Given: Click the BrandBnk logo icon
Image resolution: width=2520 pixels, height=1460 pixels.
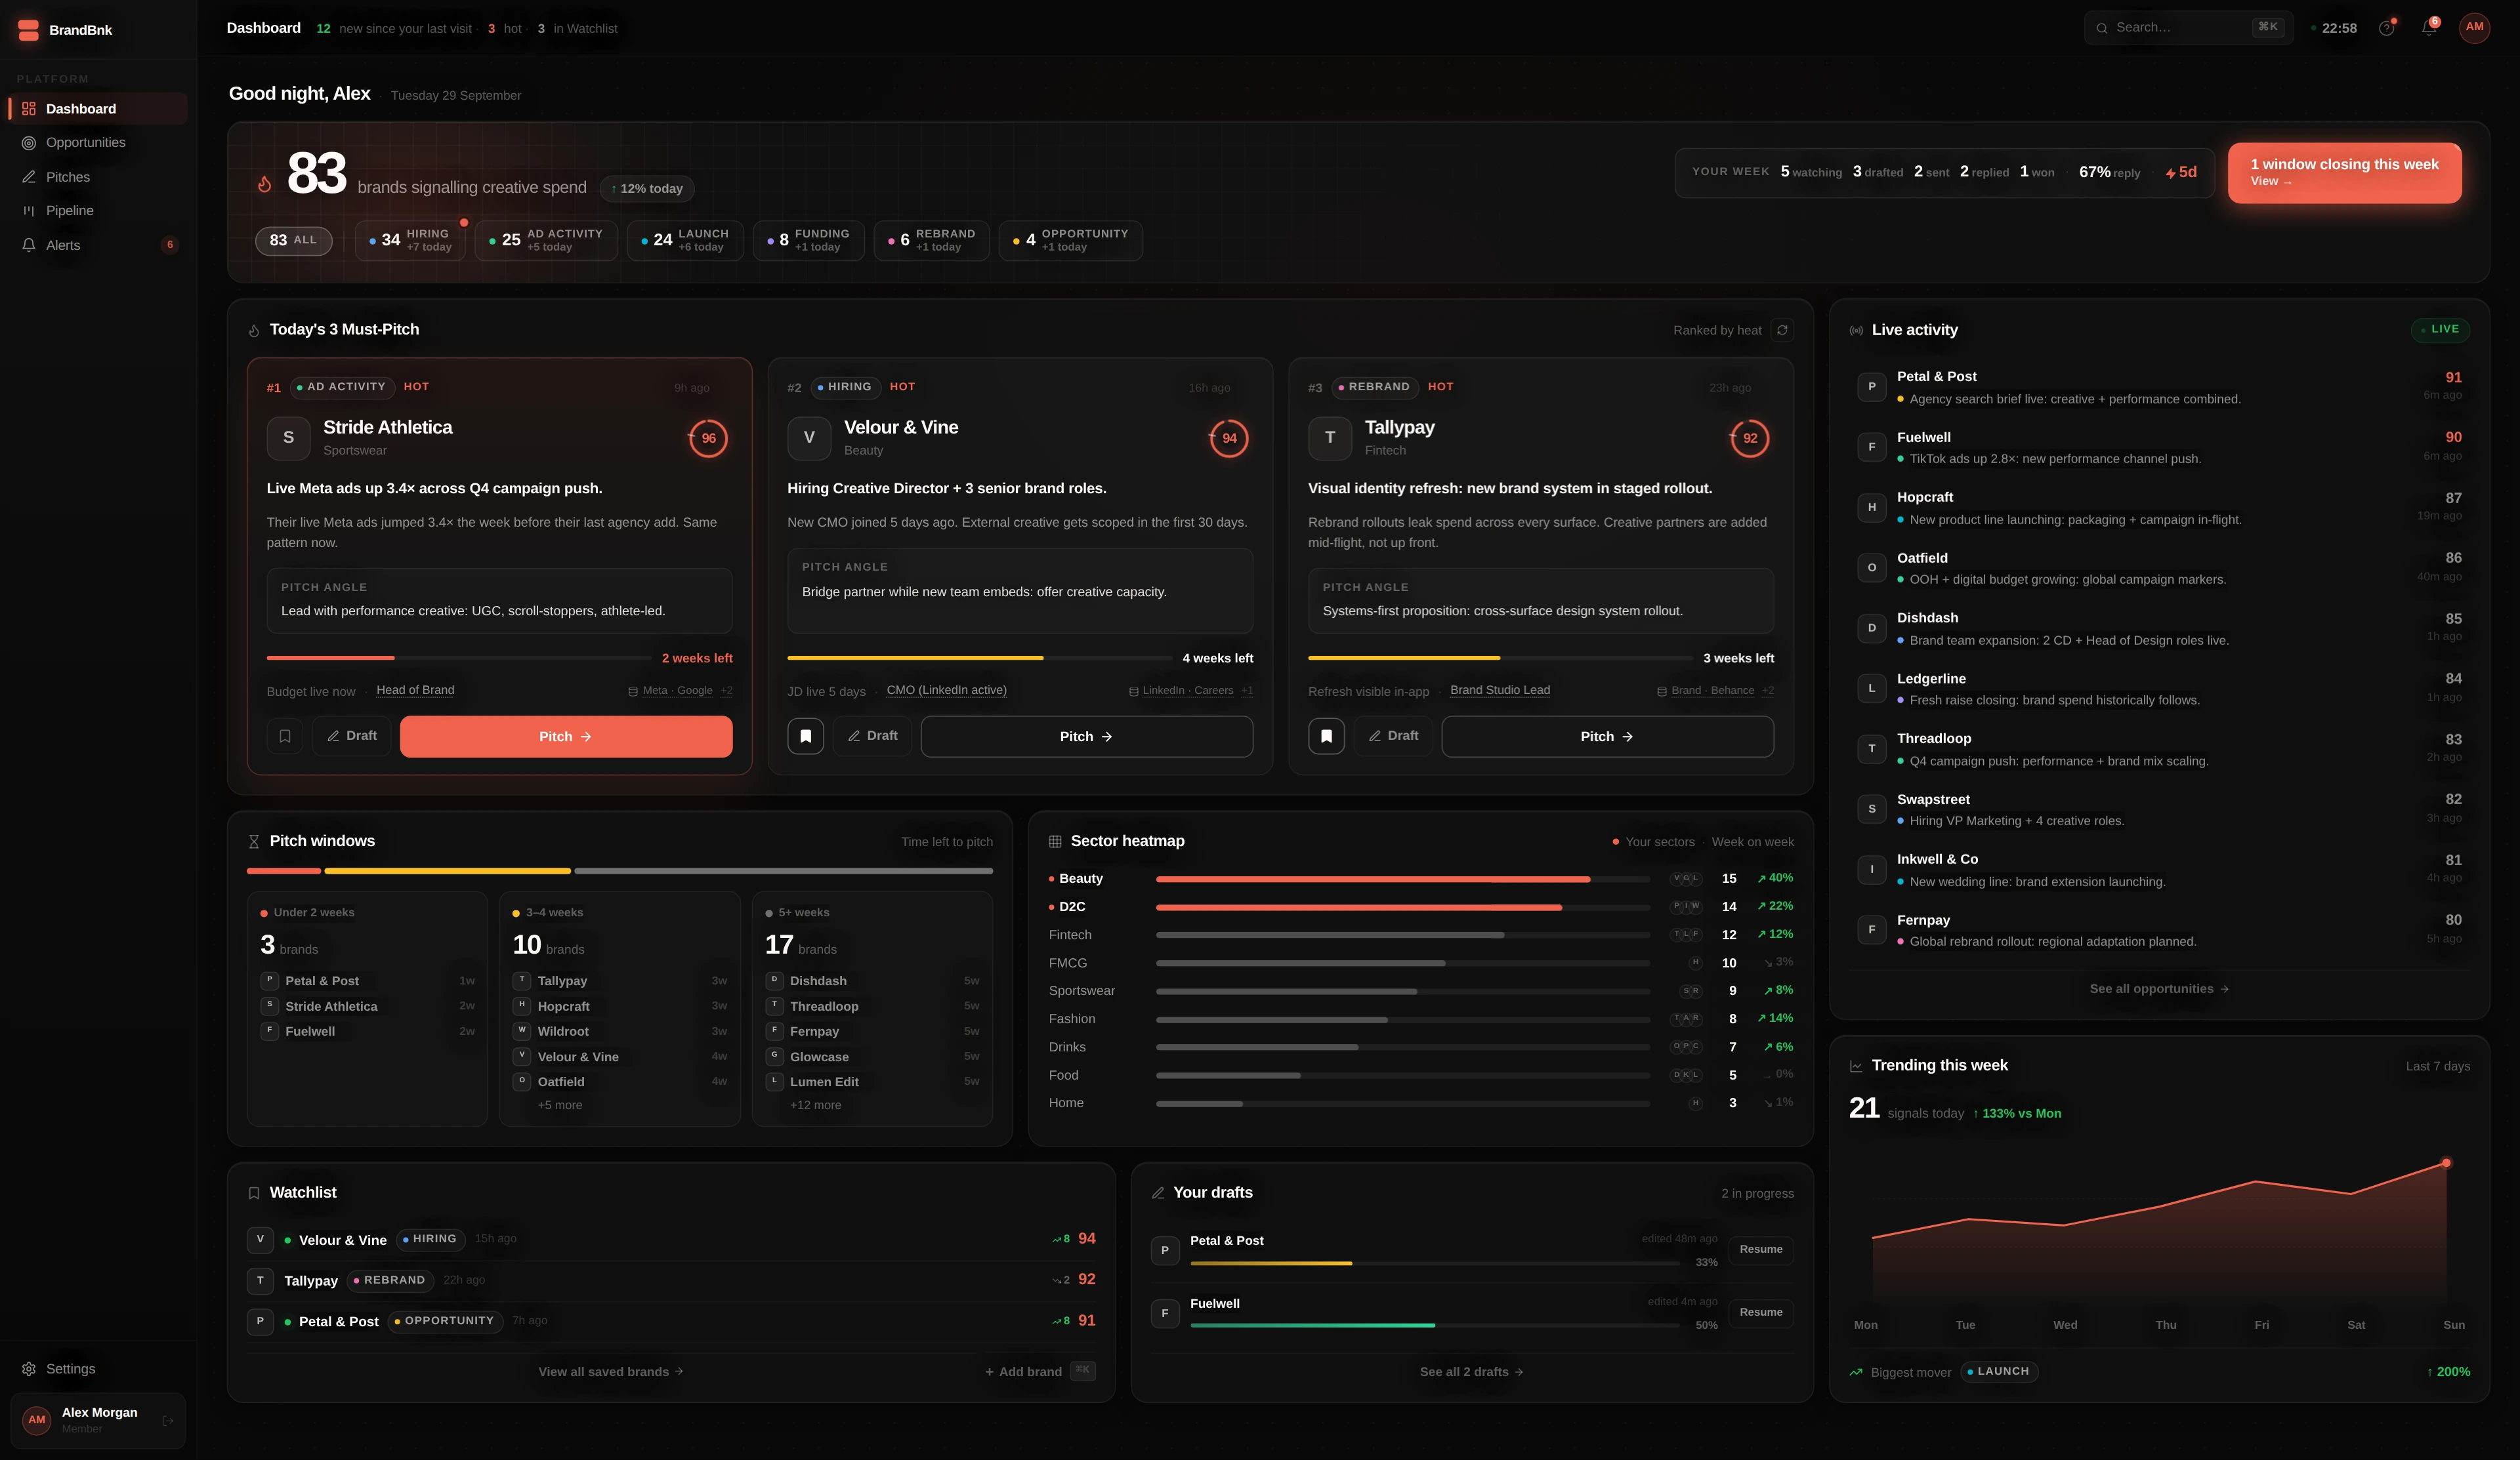Looking at the screenshot, I should 28,30.
